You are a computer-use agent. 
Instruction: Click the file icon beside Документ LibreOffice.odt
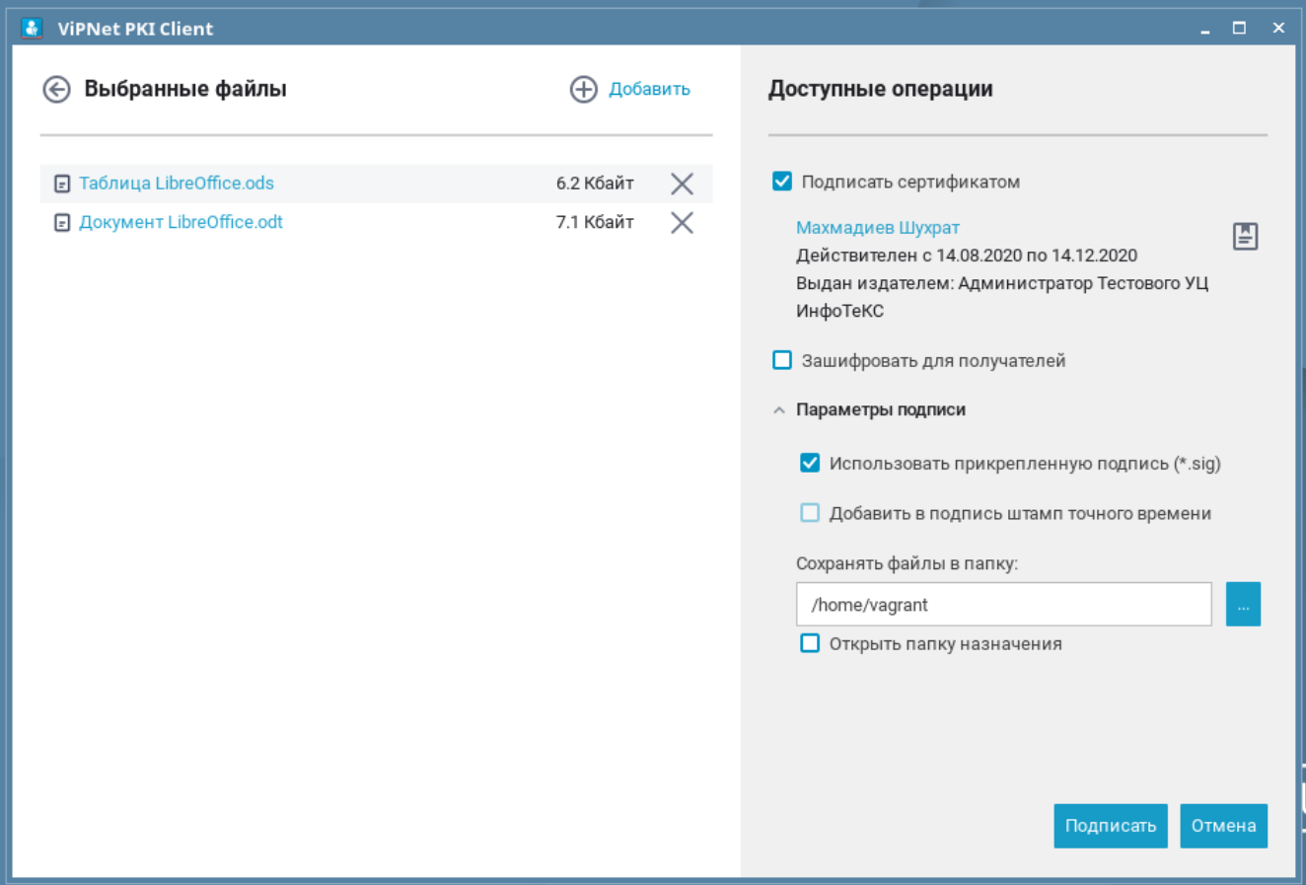(62, 223)
